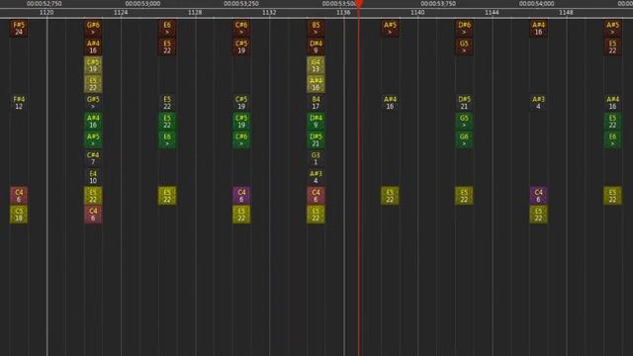Click the brown D#4 9 note block

(316, 46)
